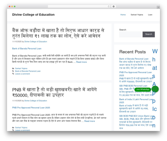Viewport: 167px width, 141px height.
Task: Open Sarkari Yojana category under first post
Action: [x=21, y=68]
